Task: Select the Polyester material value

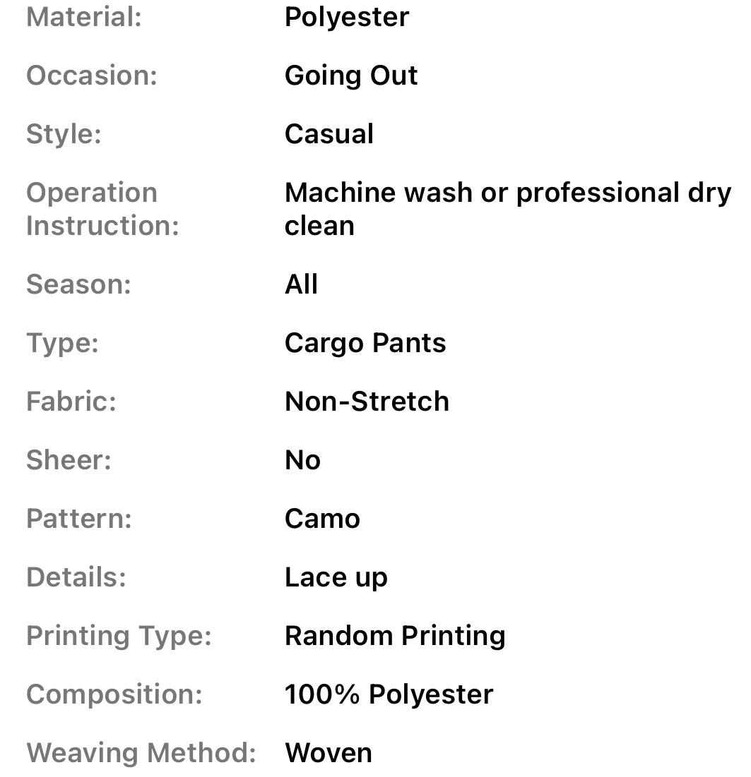Action: (x=346, y=17)
